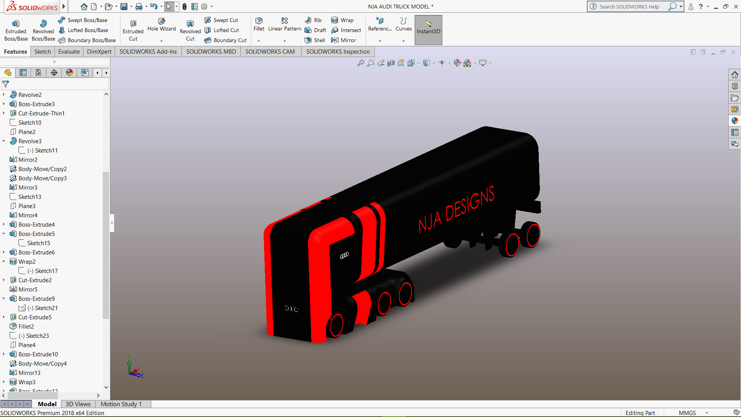Viewport: 741px width, 417px height.
Task: Select the Extruded Boss/Base tool
Action: [16, 30]
